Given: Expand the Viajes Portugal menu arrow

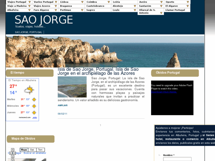Looking at the screenshot, I should click(x=30, y=2).
